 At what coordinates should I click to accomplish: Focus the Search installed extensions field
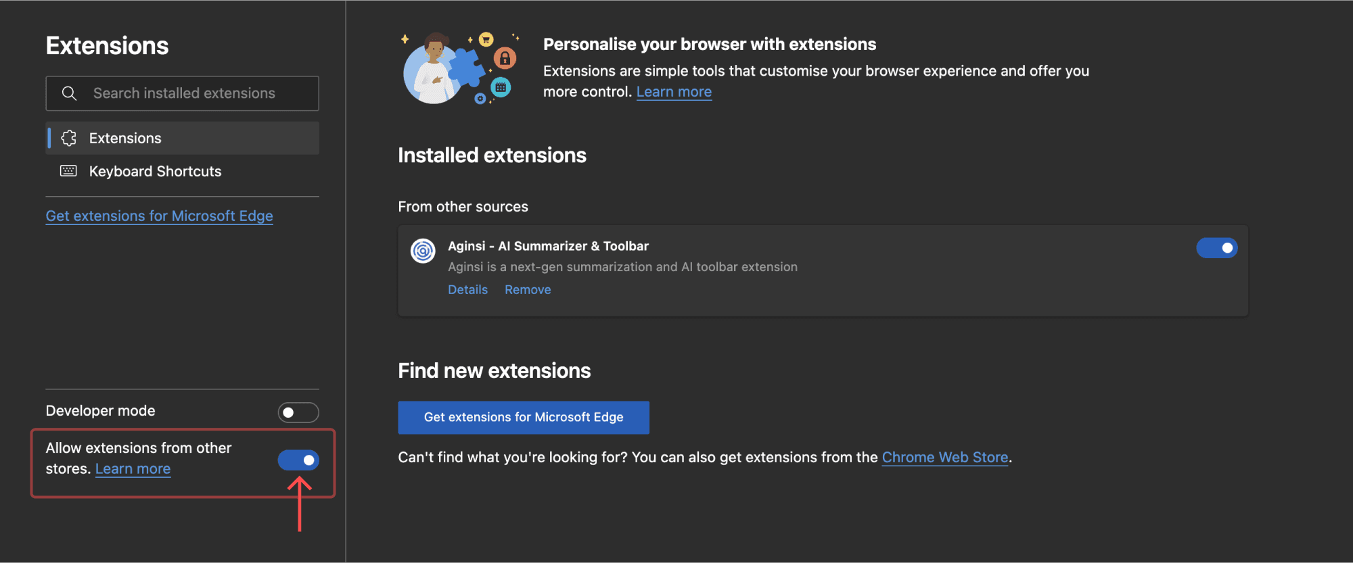tap(183, 93)
